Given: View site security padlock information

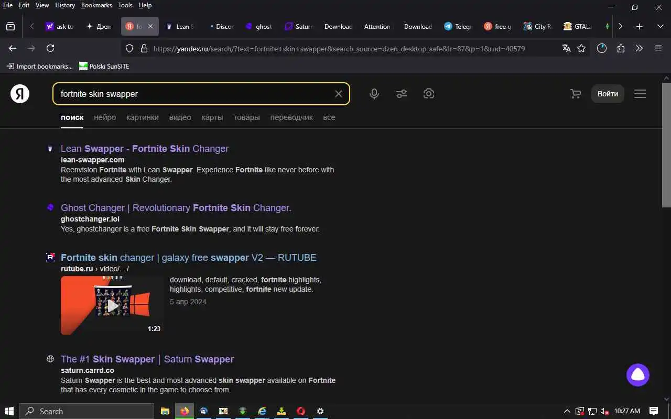Looking at the screenshot, I should pos(144,48).
